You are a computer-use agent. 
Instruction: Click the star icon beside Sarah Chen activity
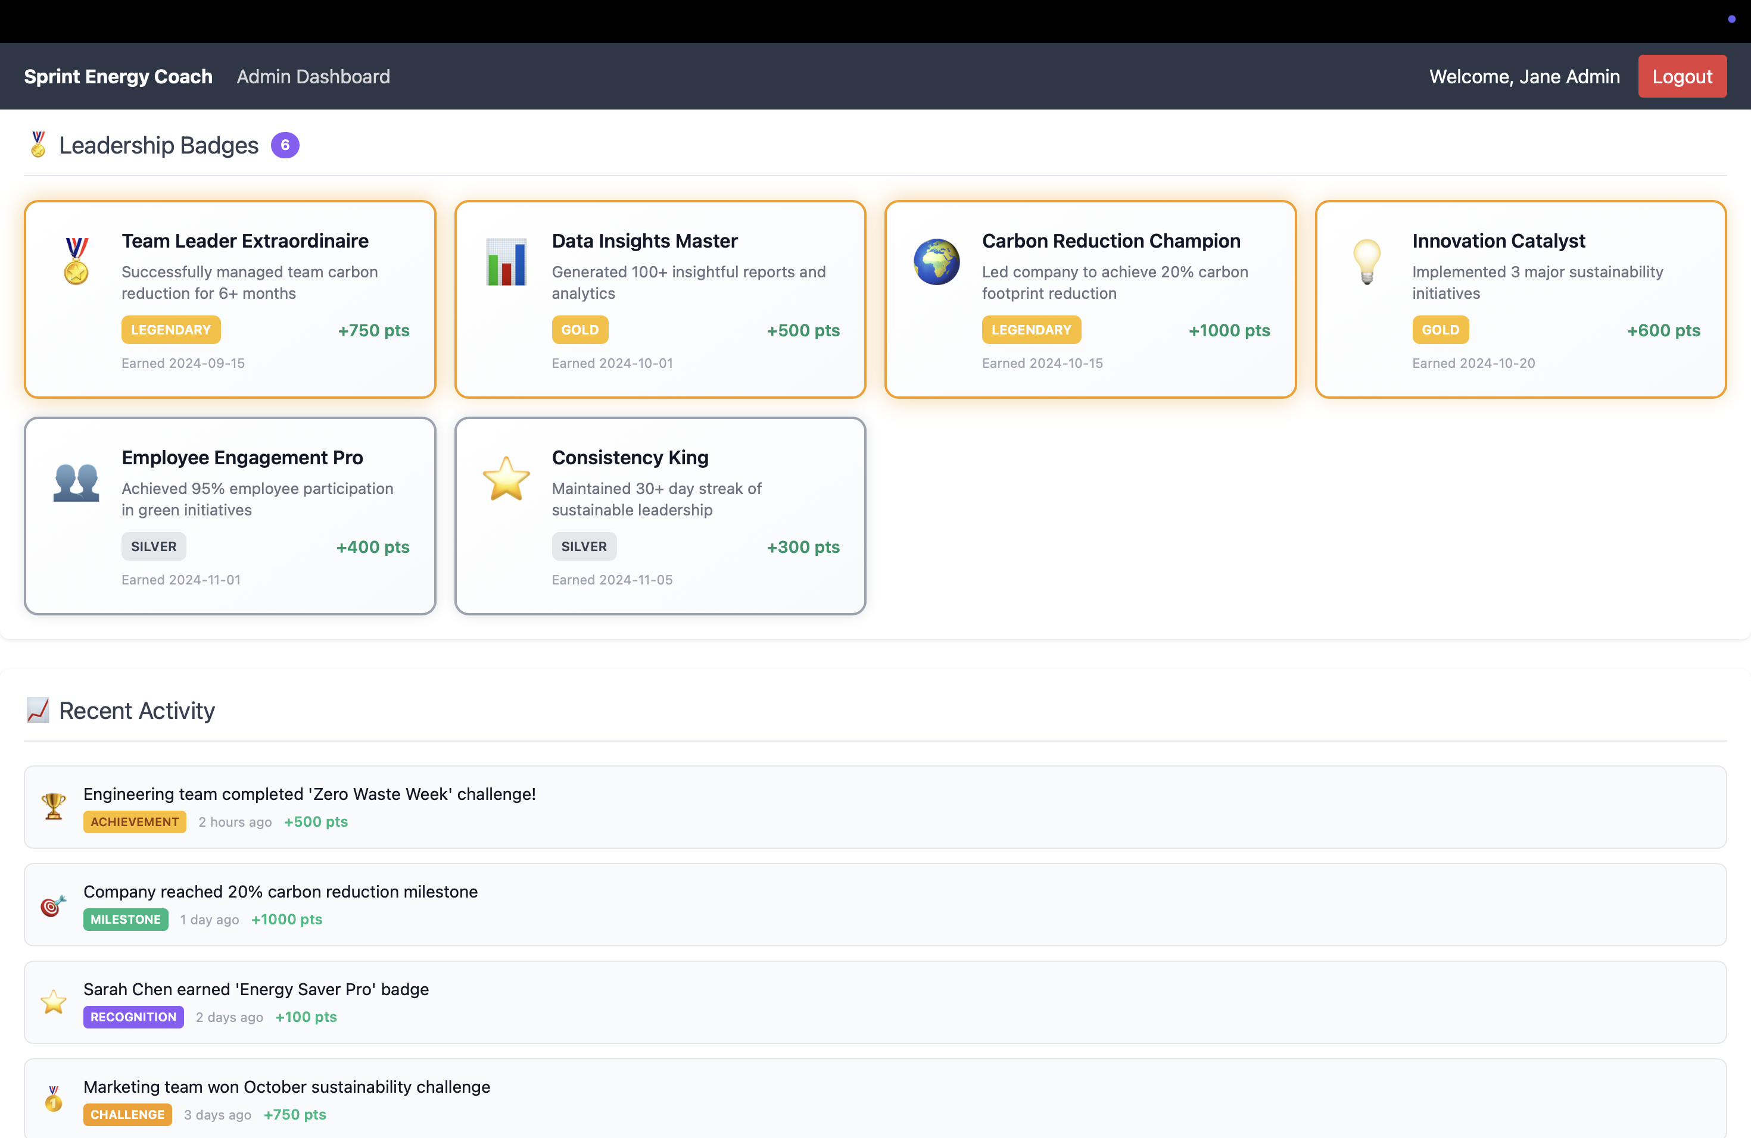click(53, 1002)
